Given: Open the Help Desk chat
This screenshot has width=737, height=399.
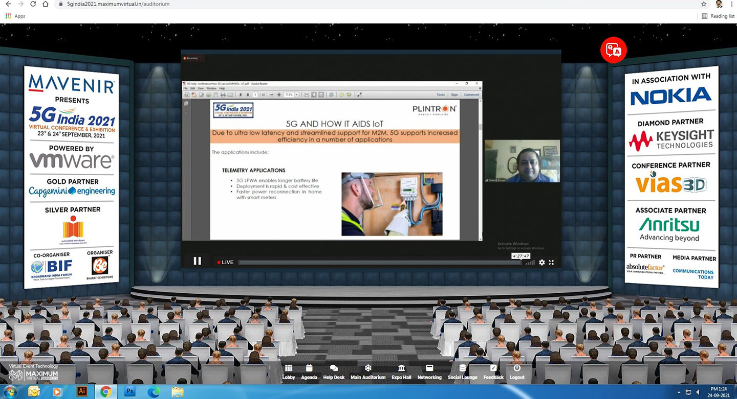Looking at the screenshot, I should (334, 372).
